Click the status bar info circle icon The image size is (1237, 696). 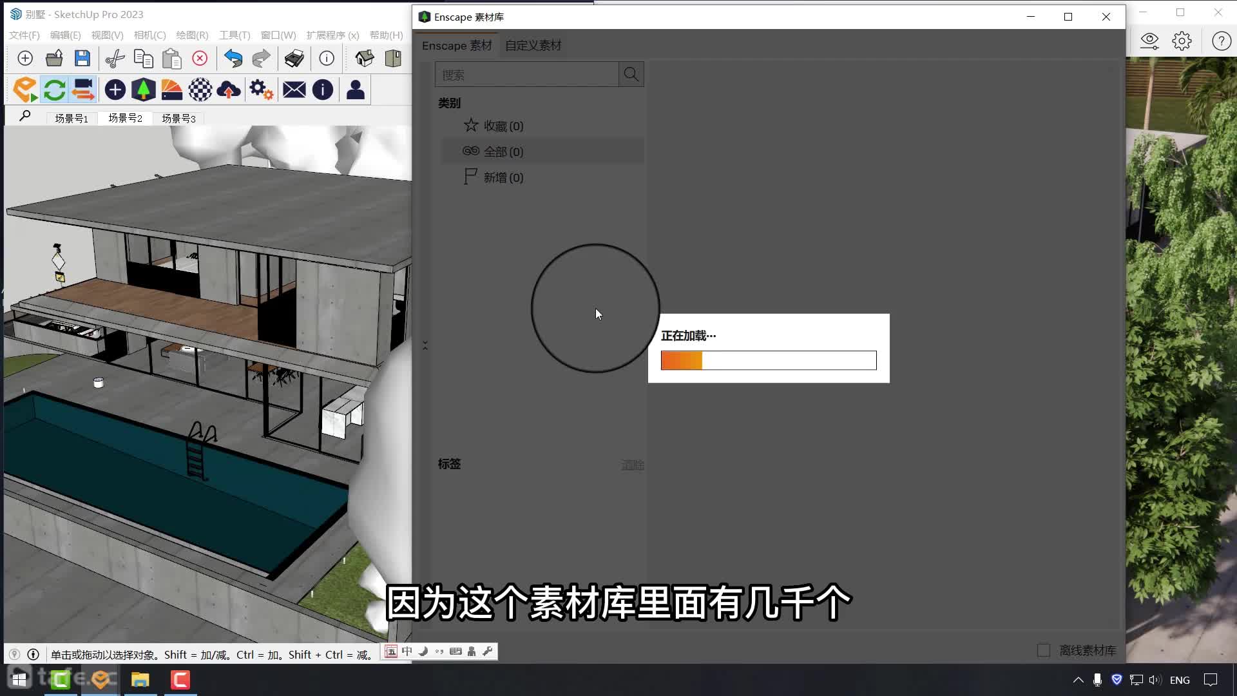(x=34, y=655)
